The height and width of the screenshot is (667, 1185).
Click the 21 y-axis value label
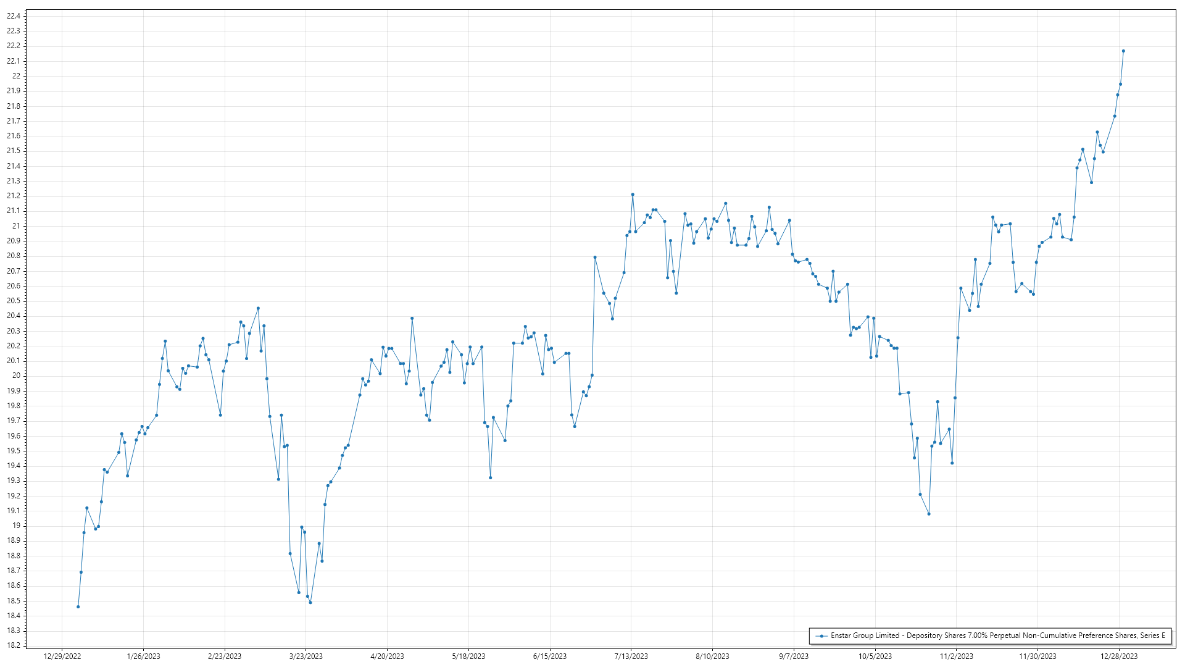16,226
